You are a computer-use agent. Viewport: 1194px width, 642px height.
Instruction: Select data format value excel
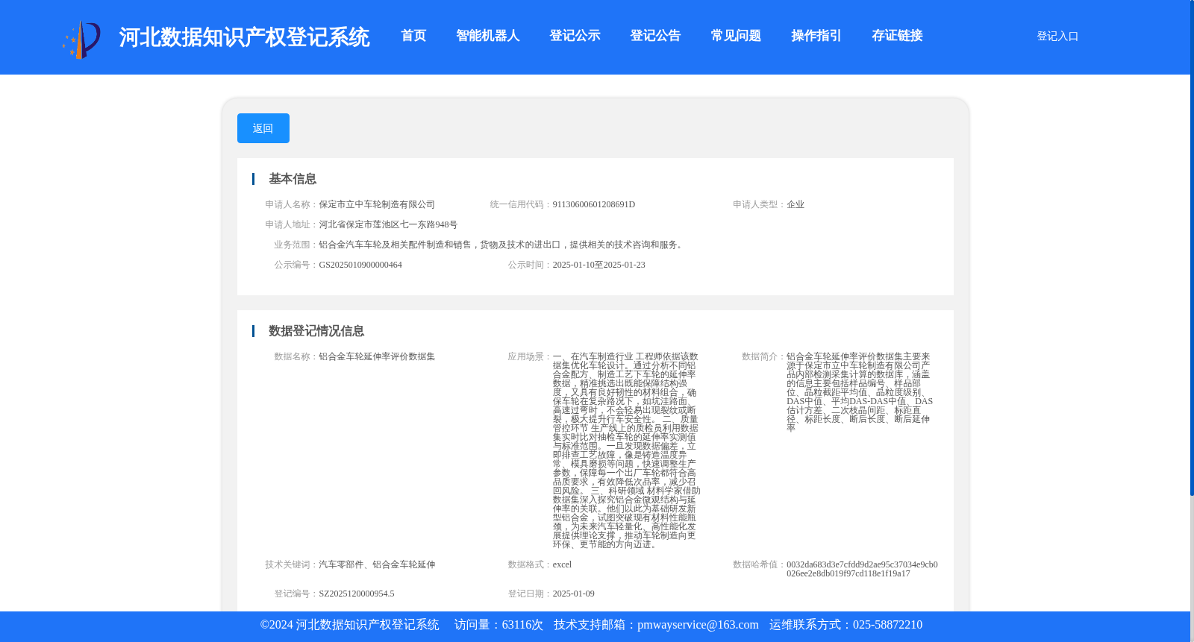pos(562,564)
